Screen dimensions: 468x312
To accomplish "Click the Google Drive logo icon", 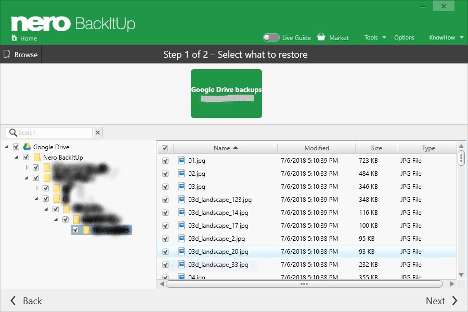I will [x=27, y=147].
